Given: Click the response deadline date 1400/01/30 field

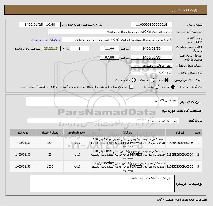Looking at the screenshot, I should [x=152, y=48].
